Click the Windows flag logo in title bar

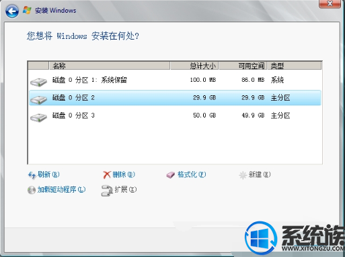tap(27, 10)
